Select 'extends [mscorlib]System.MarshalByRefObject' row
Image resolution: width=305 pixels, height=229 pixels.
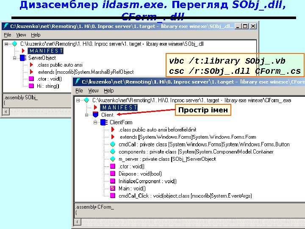point(86,72)
